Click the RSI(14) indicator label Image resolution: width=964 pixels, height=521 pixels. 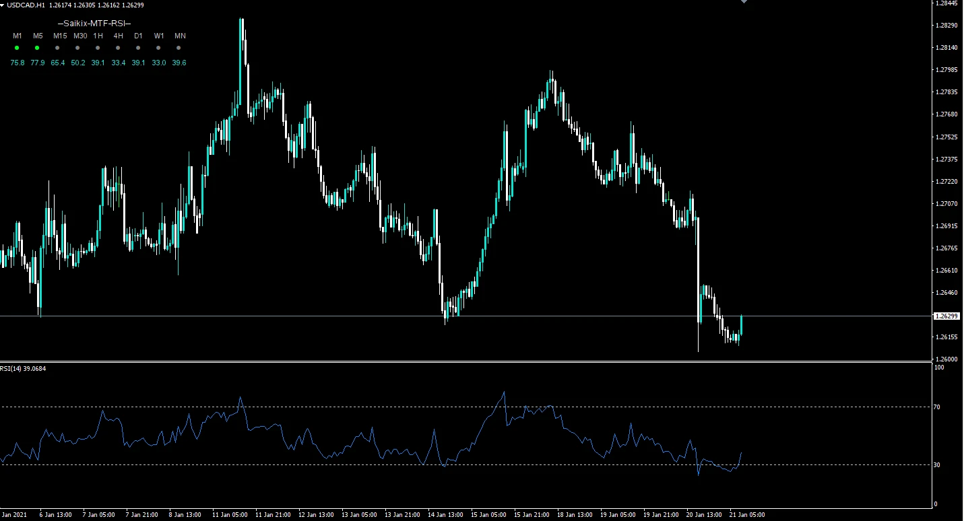pyautogui.click(x=13, y=368)
